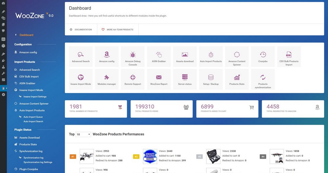Open ASIN Grabber from sidebar menu
This screenshot has width=328, height=173.
pos(27,83)
